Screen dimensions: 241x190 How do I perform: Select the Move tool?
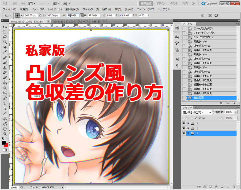click(5, 27)
